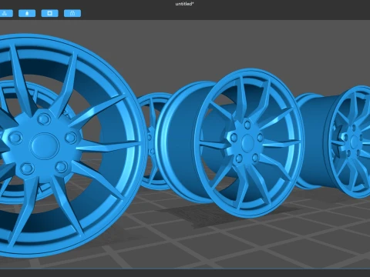
Task: Click the toolbar button with bottle-shaped icon
Action: pyautogui.click(x=27, y=13)
